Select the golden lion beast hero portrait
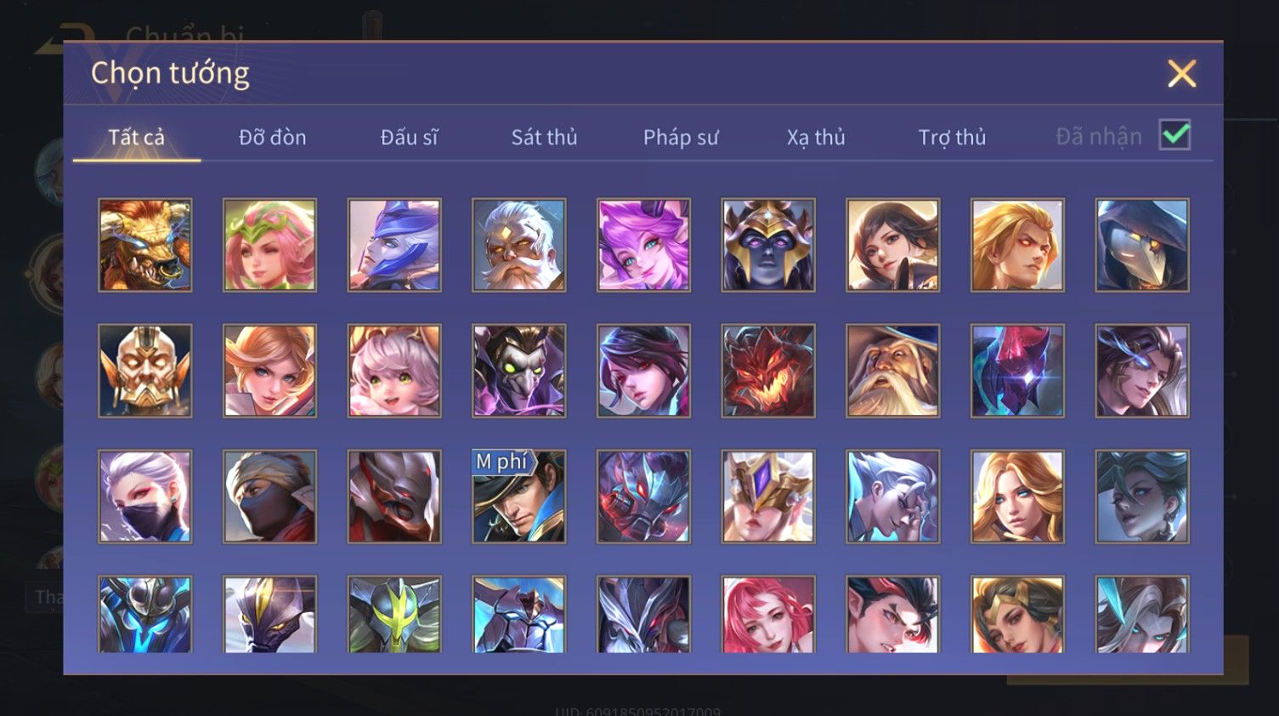This screenshot has width=1279, height=716. 145,245
